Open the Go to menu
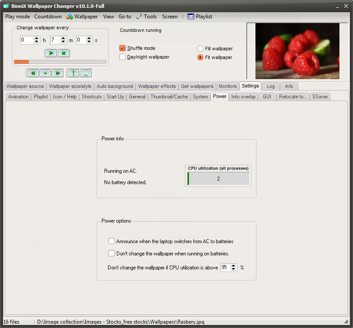Screen dimensions: 353x328 (125, 17)
